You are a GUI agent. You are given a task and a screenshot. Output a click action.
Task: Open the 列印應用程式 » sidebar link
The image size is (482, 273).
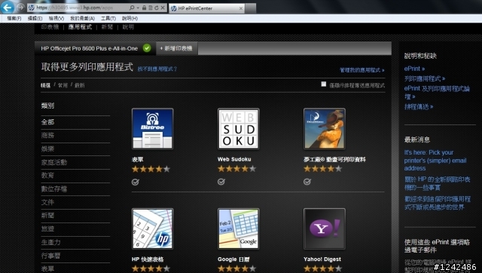tap(425, 78)
